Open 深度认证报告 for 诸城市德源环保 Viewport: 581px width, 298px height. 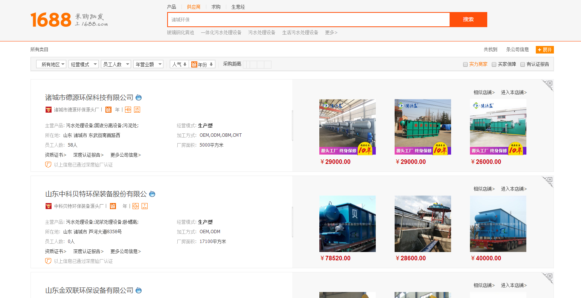coord(88,155)
